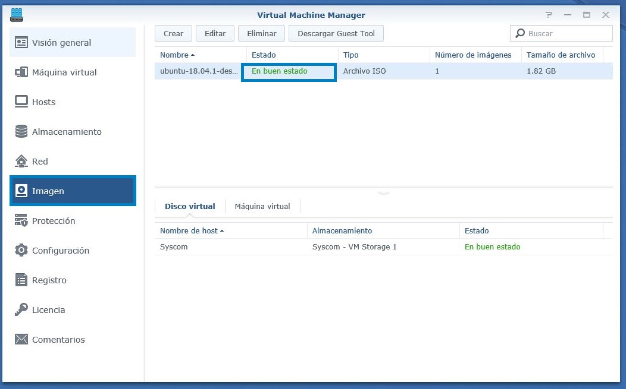The image size is (626, 389).
Task: Open the Protección shield icon
Action: pos(21,220)
